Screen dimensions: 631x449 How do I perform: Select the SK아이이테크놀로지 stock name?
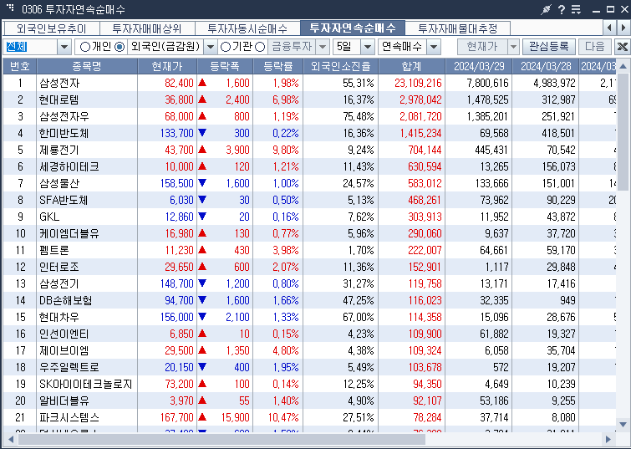(x=86, y=384)
